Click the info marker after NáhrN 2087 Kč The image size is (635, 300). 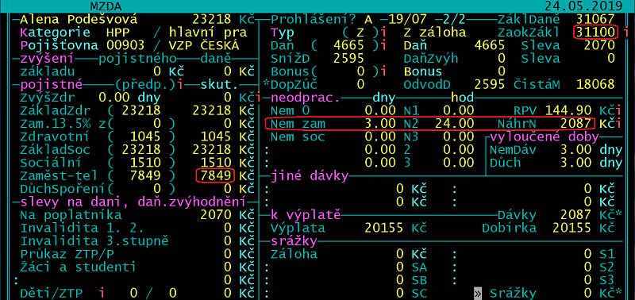620,124
